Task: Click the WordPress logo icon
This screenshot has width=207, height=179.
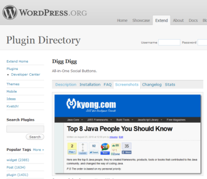Action: tap(10, 13)
